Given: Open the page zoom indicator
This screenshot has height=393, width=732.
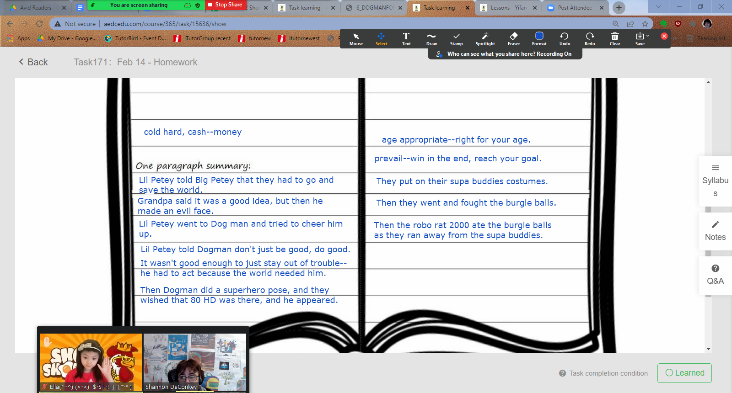Looking at the screenshot, I should point(616,24).
